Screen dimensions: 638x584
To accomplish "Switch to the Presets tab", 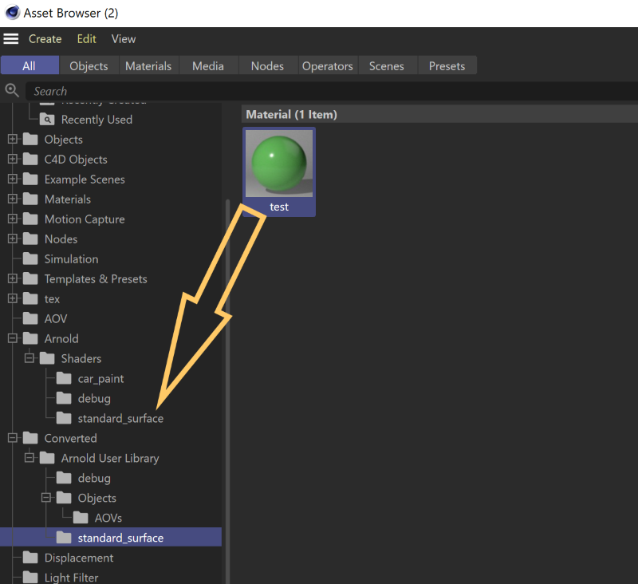I will pos(447,65).
